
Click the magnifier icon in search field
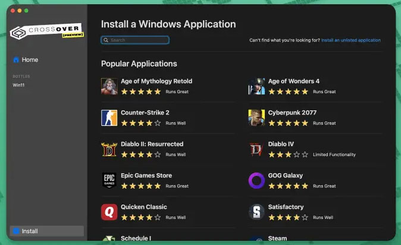pyautogui.click(x=106, y=40)
